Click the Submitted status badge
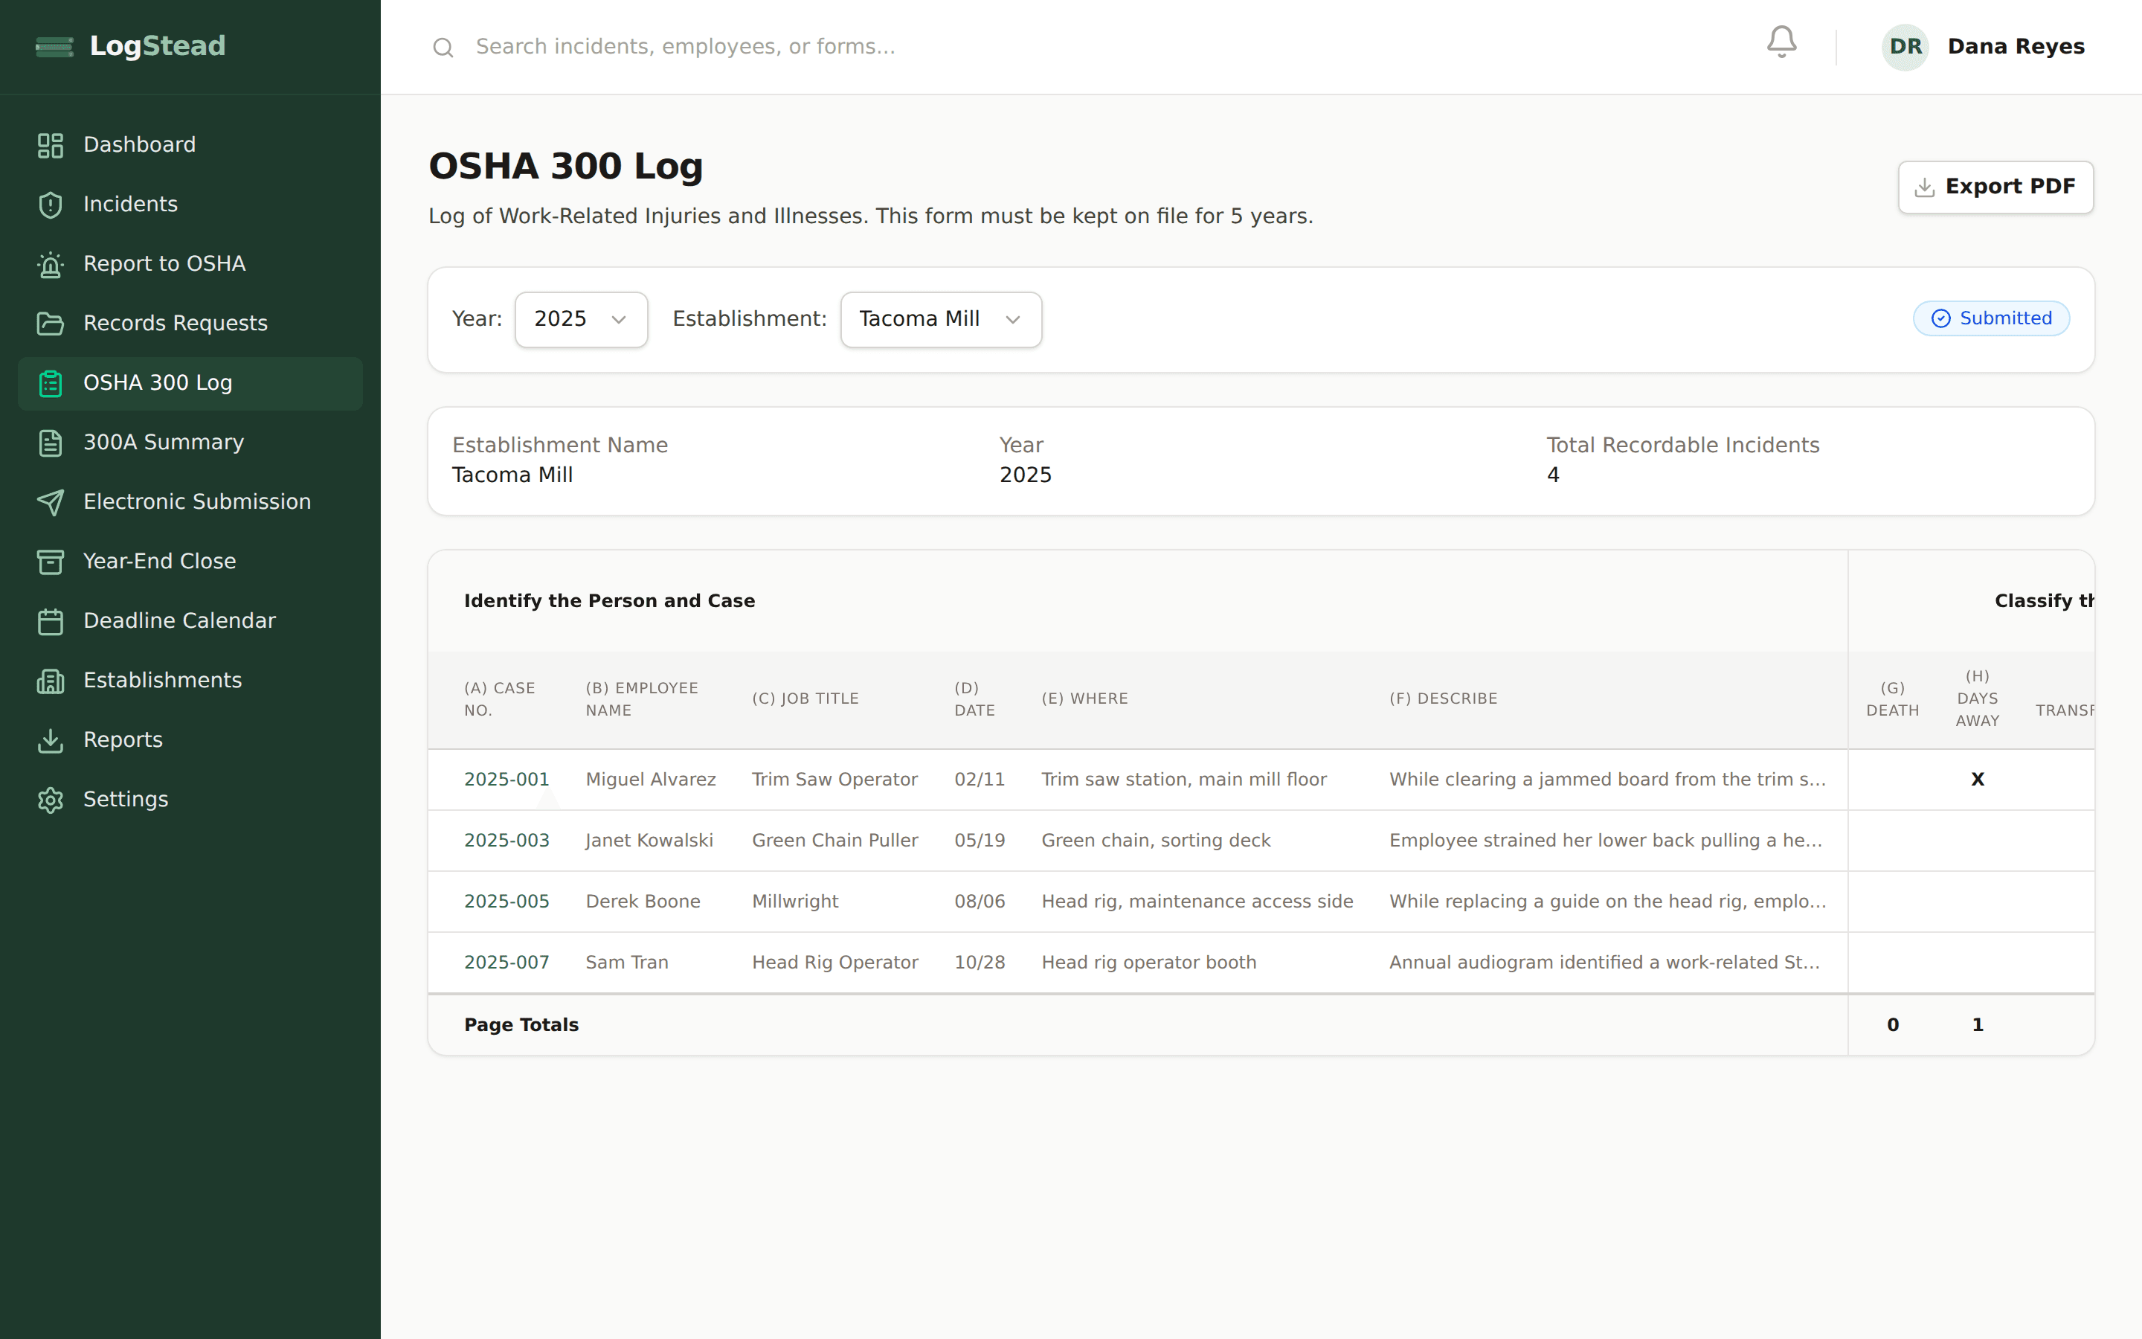2142x1339 pixels. click(1990, 319)
